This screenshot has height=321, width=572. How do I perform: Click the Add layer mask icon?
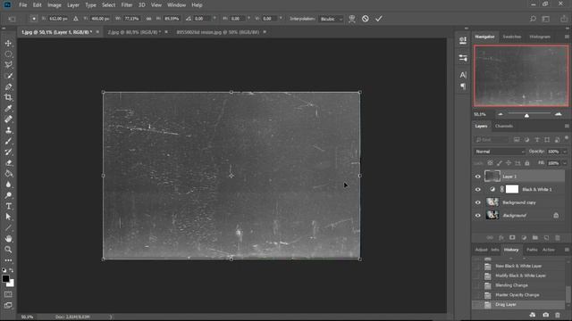[x=512, y=238]
